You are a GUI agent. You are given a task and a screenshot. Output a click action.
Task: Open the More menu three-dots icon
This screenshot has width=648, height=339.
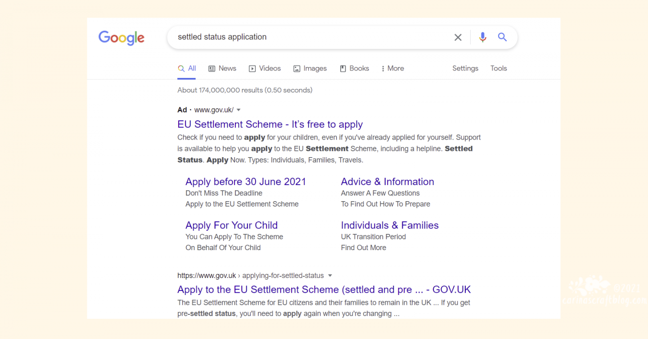383,69
